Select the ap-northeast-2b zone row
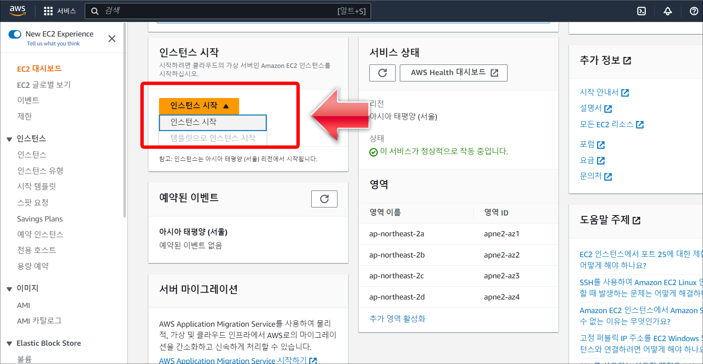Screen dimensions: 703x364 [458, 255]
